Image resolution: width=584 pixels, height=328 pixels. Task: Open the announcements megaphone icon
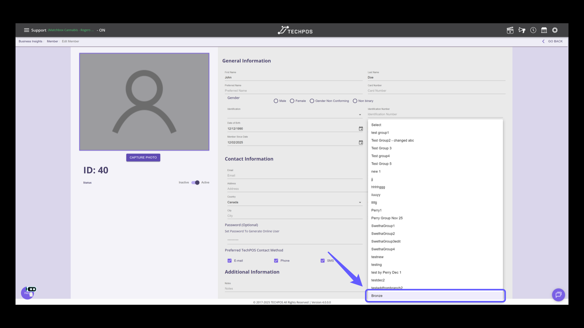[x=522, y=30]
